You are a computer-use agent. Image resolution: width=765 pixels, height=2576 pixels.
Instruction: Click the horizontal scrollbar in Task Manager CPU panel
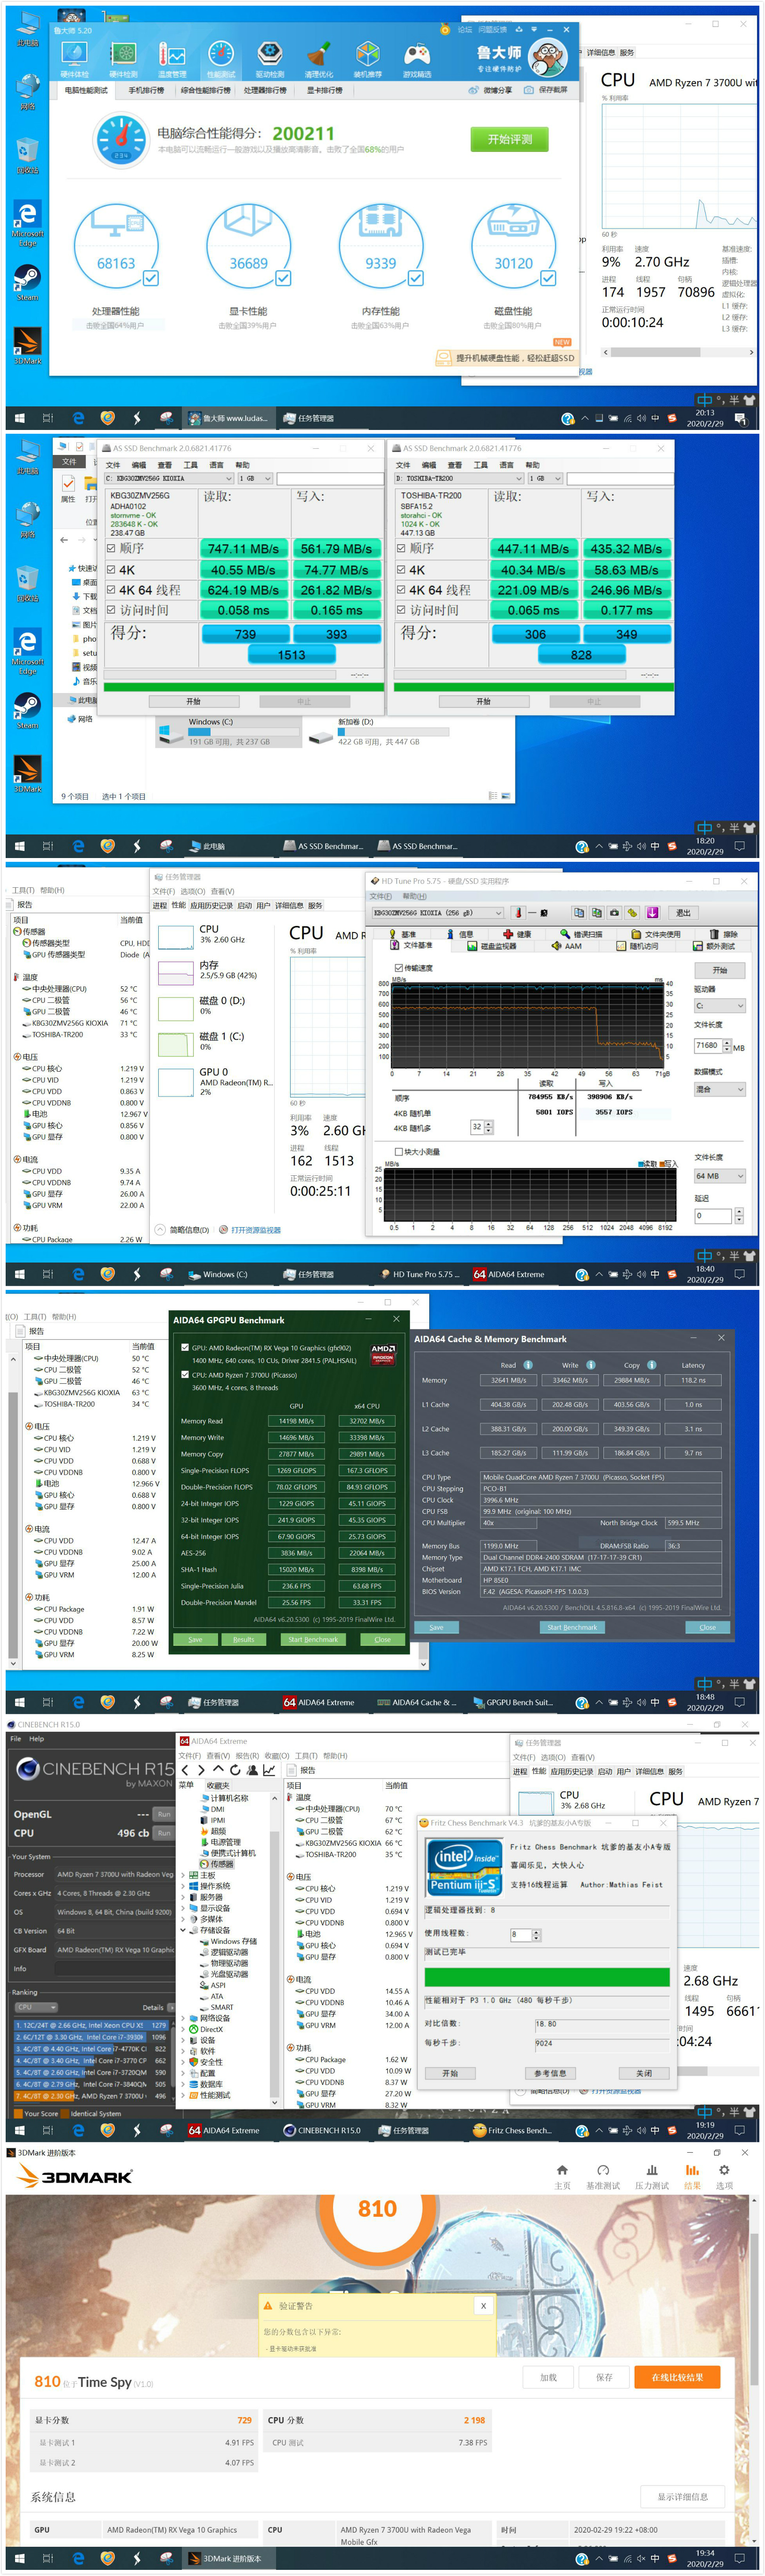678,352
